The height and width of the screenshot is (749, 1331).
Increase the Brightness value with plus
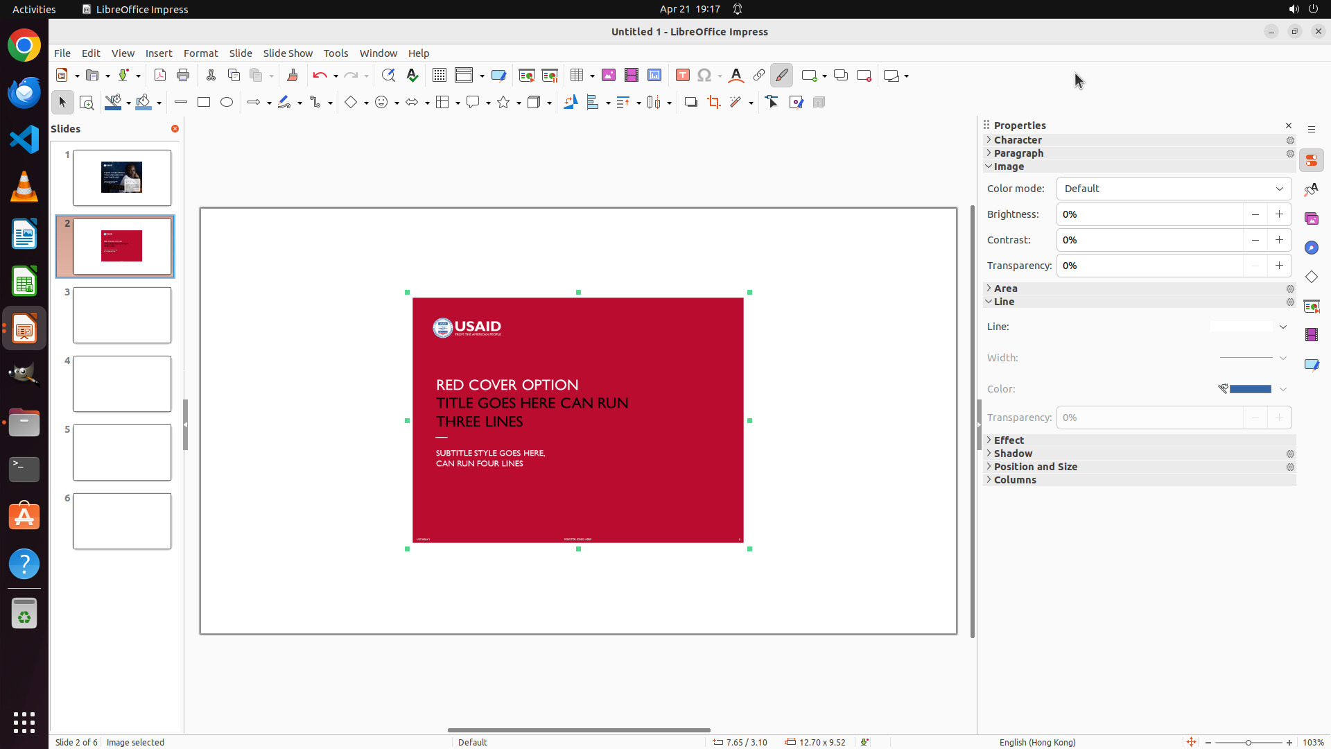click(x=1279, y=214)
